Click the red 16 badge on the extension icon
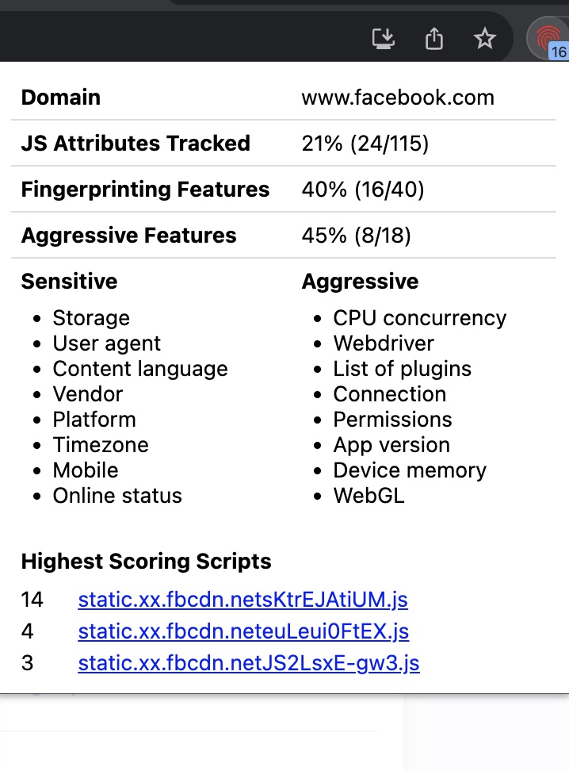This screenshot has width=569, height=771. coord(557,54)
